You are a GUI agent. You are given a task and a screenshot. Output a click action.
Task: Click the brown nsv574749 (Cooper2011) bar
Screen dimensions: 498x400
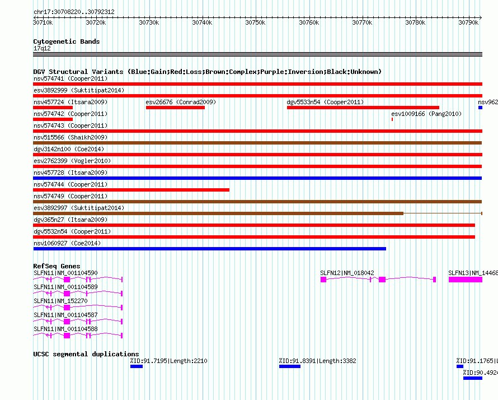[x=257, y=202]
